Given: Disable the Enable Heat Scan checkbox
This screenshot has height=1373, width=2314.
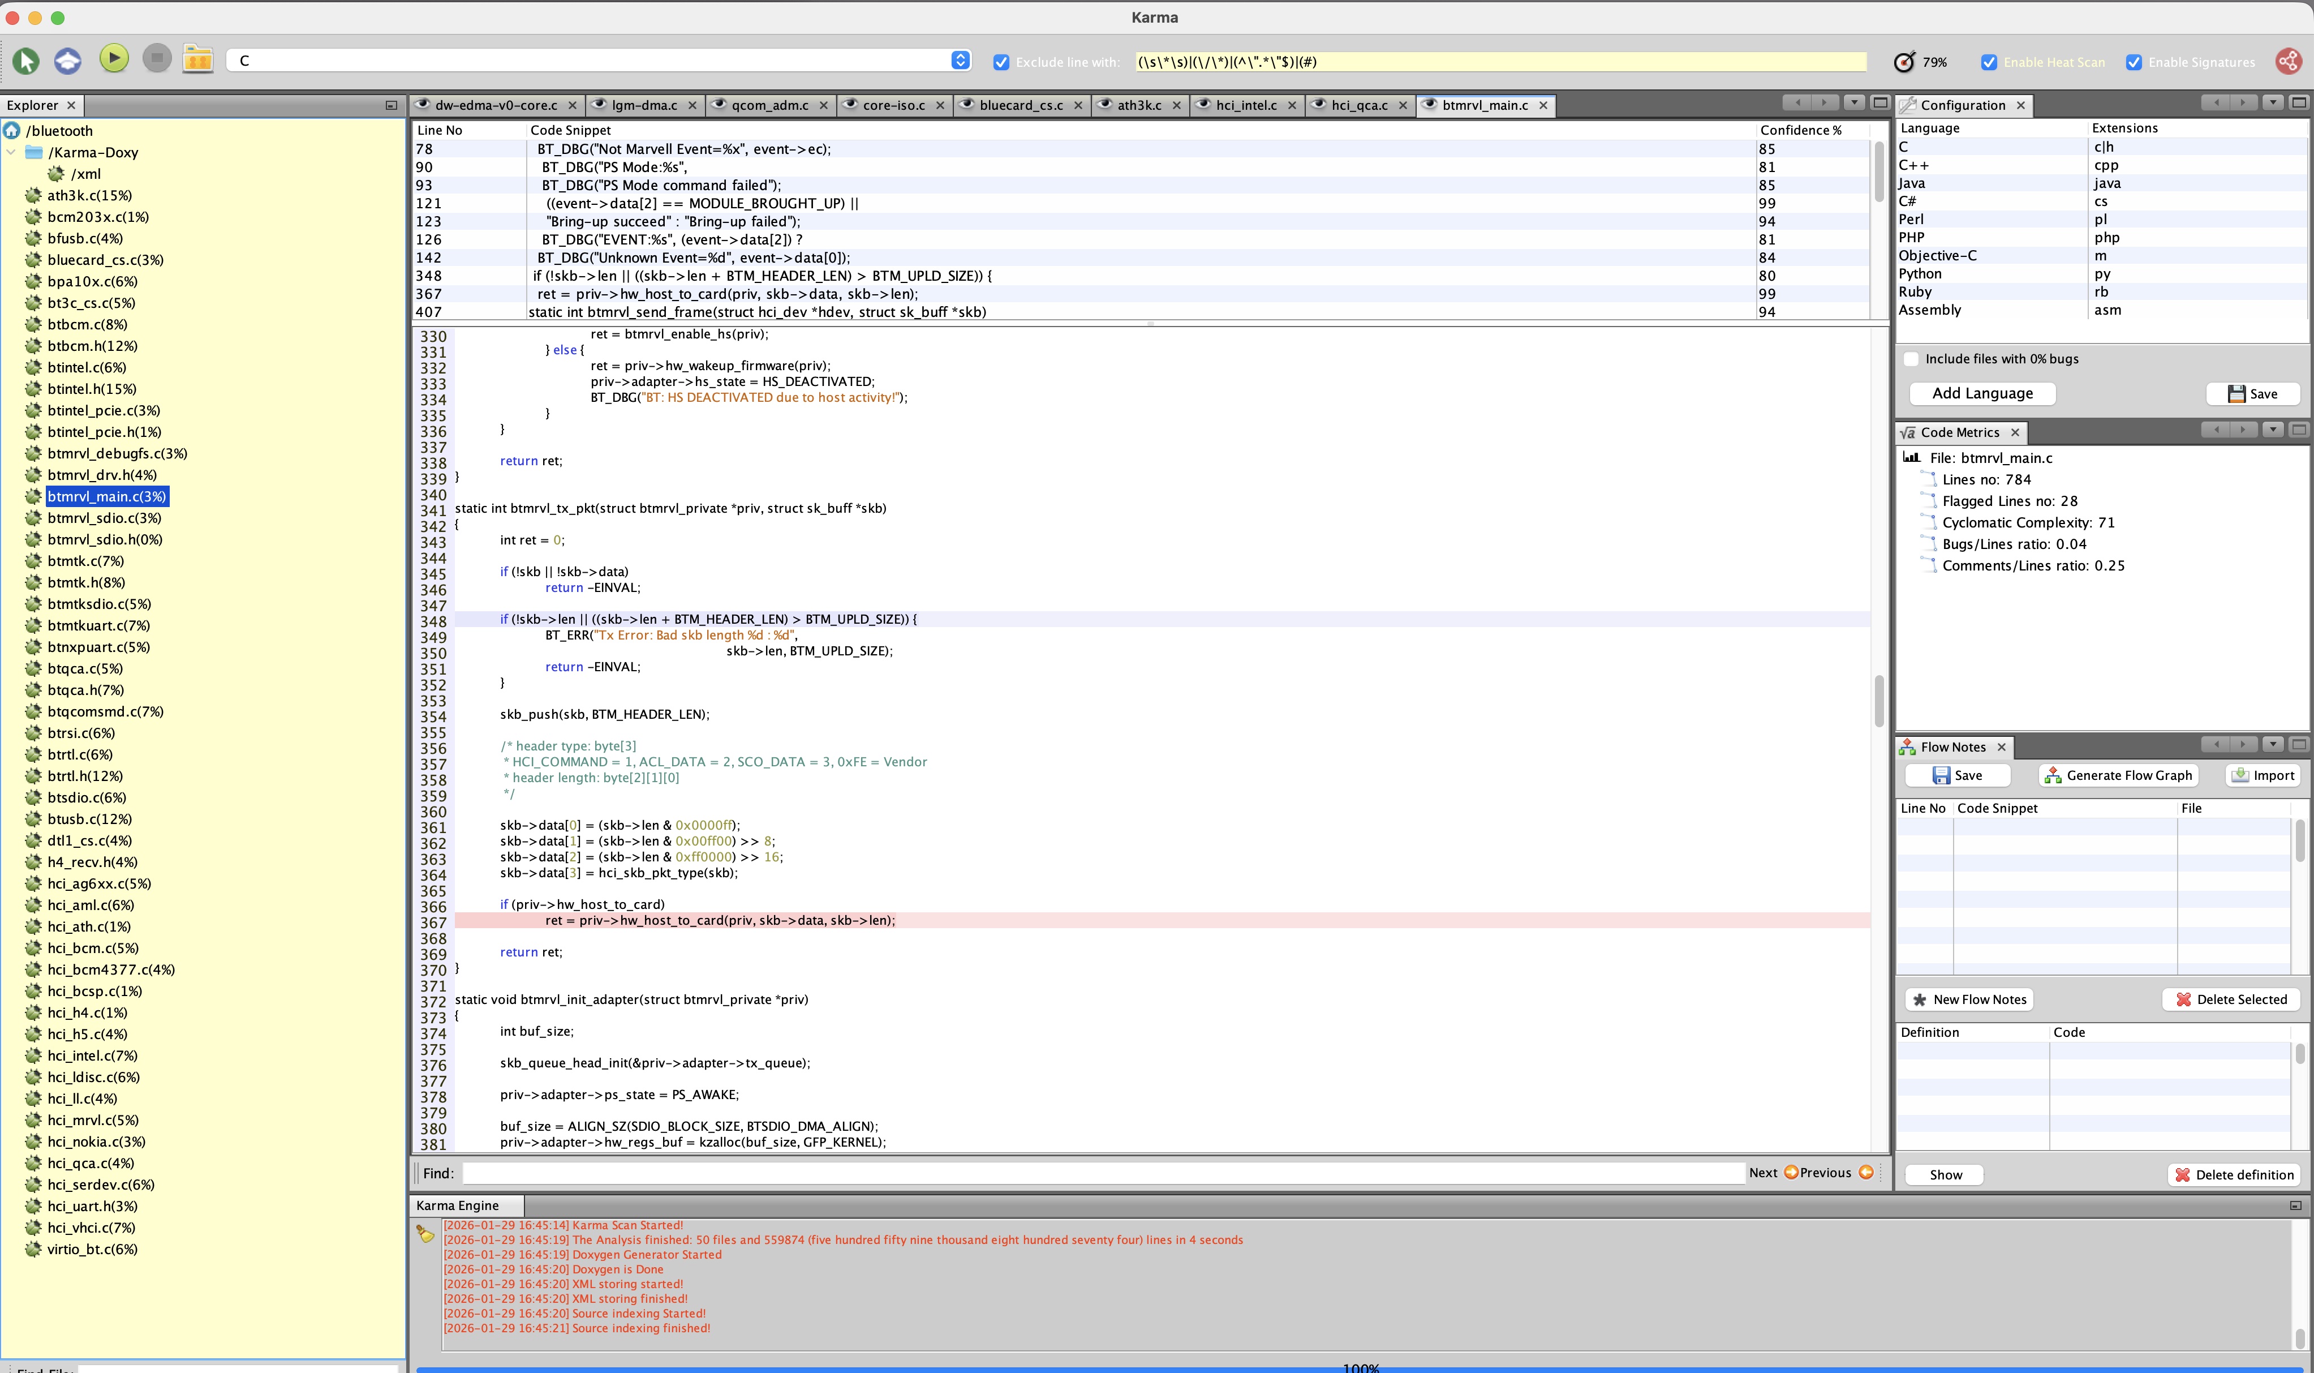Looking at the screenshot, I should click(1989, 62).
